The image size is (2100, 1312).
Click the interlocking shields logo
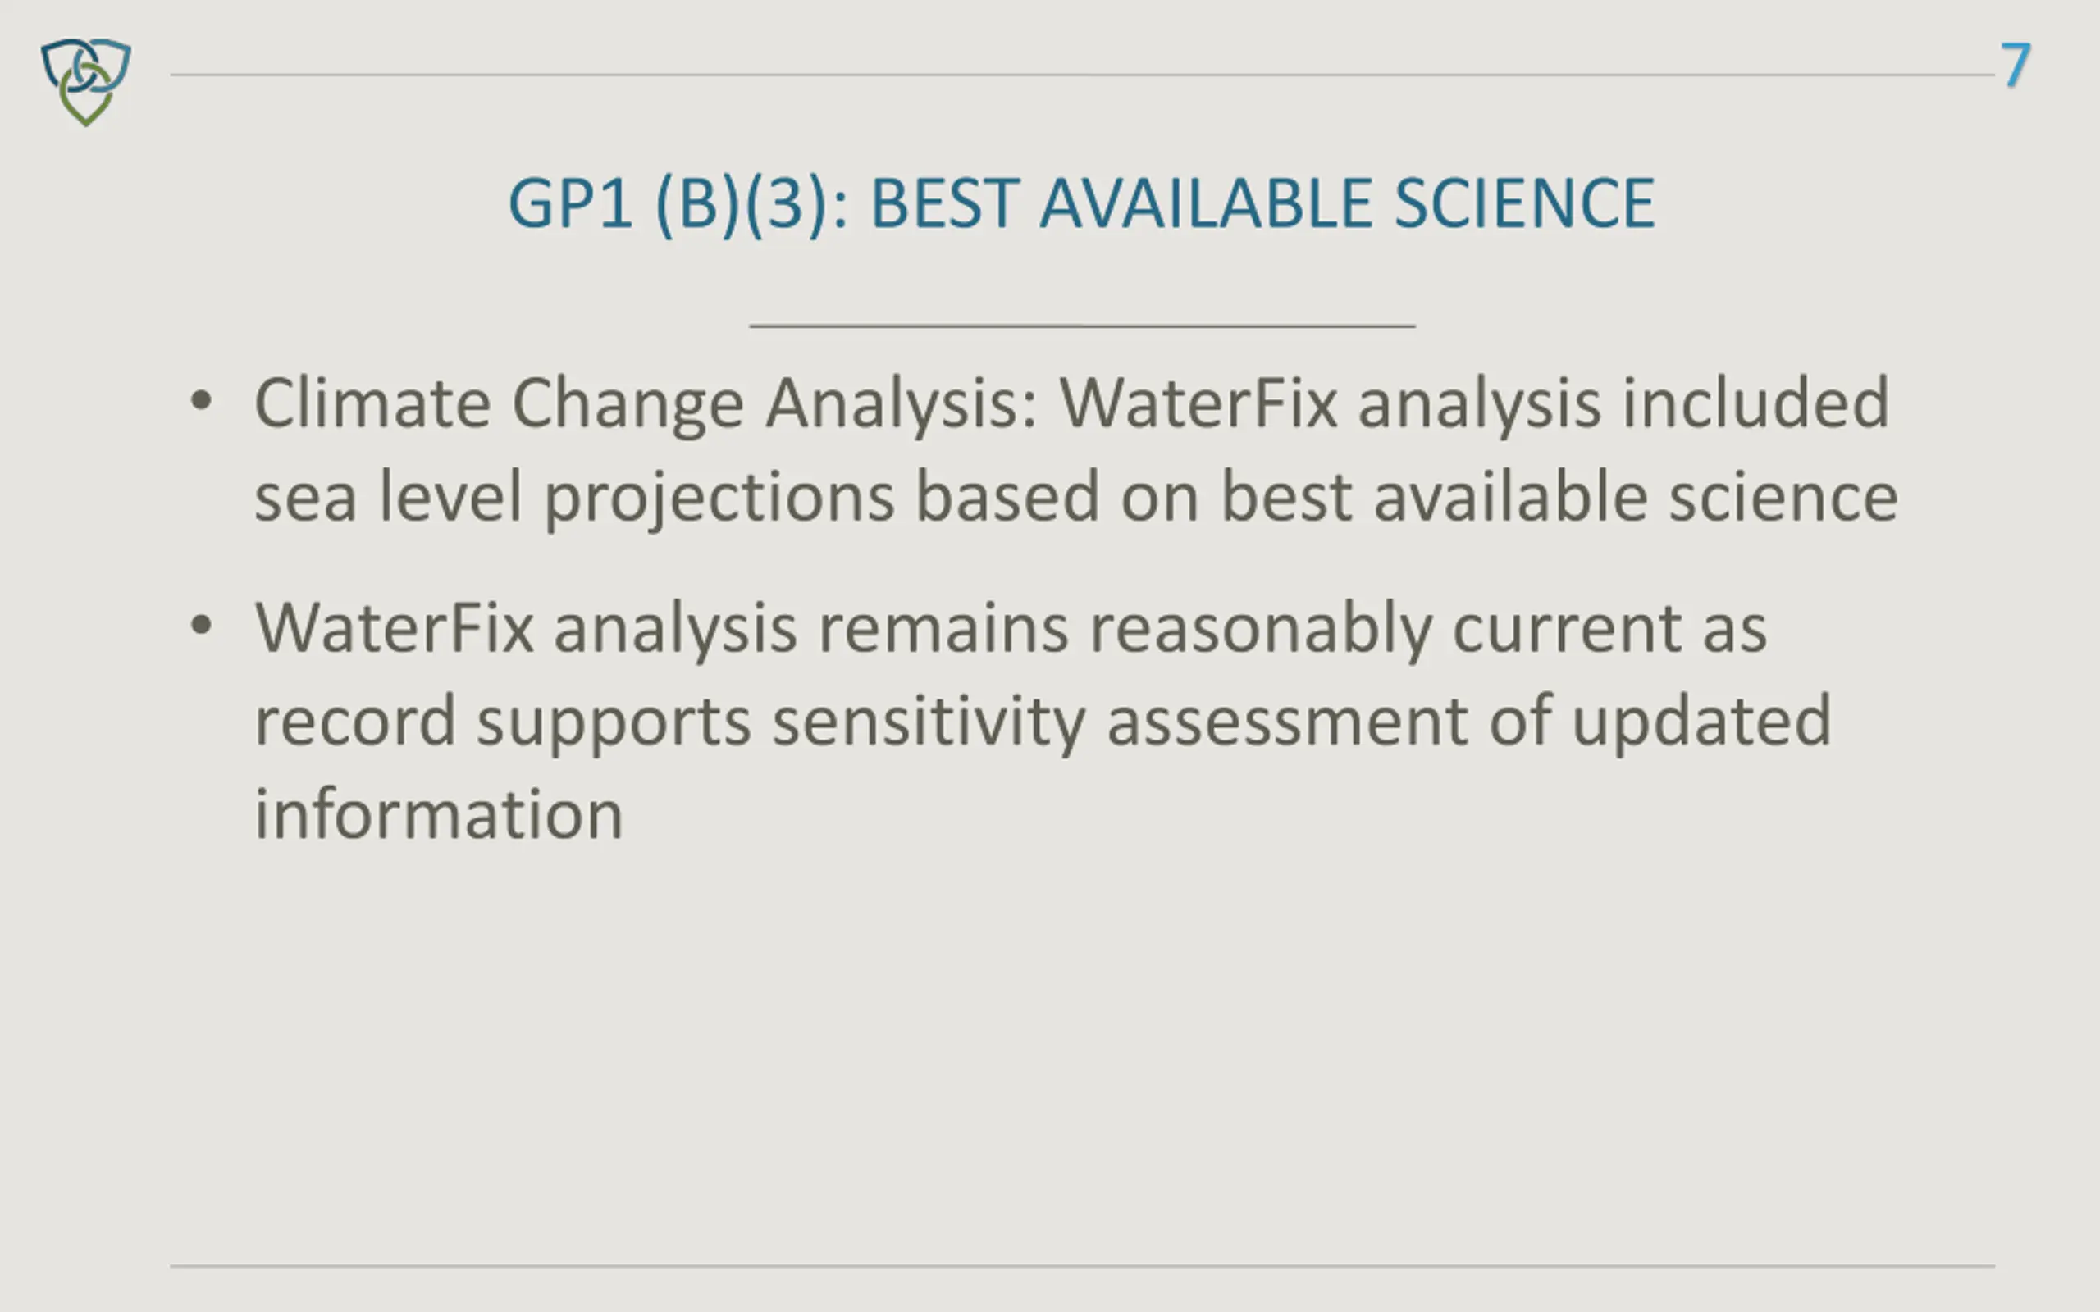pyautogui.click(x=86, y=81)
